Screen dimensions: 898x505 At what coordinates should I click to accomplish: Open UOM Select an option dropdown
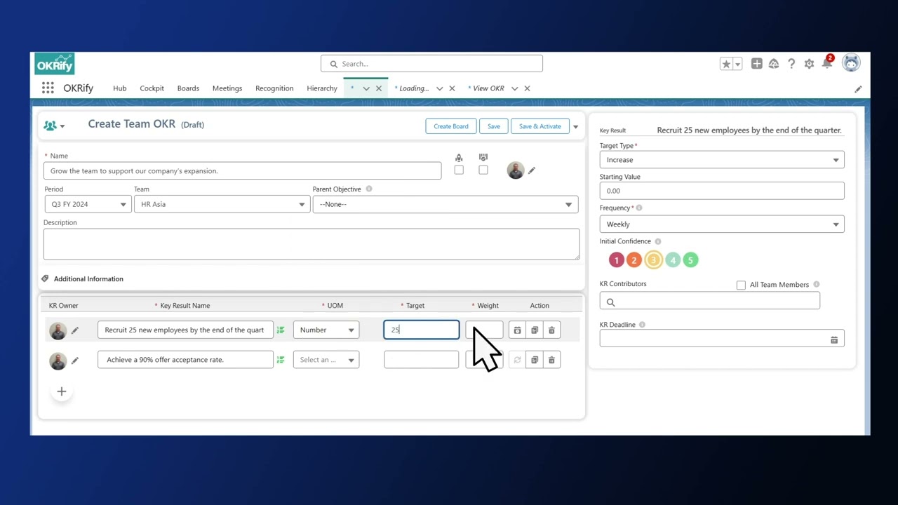(326, 360)
